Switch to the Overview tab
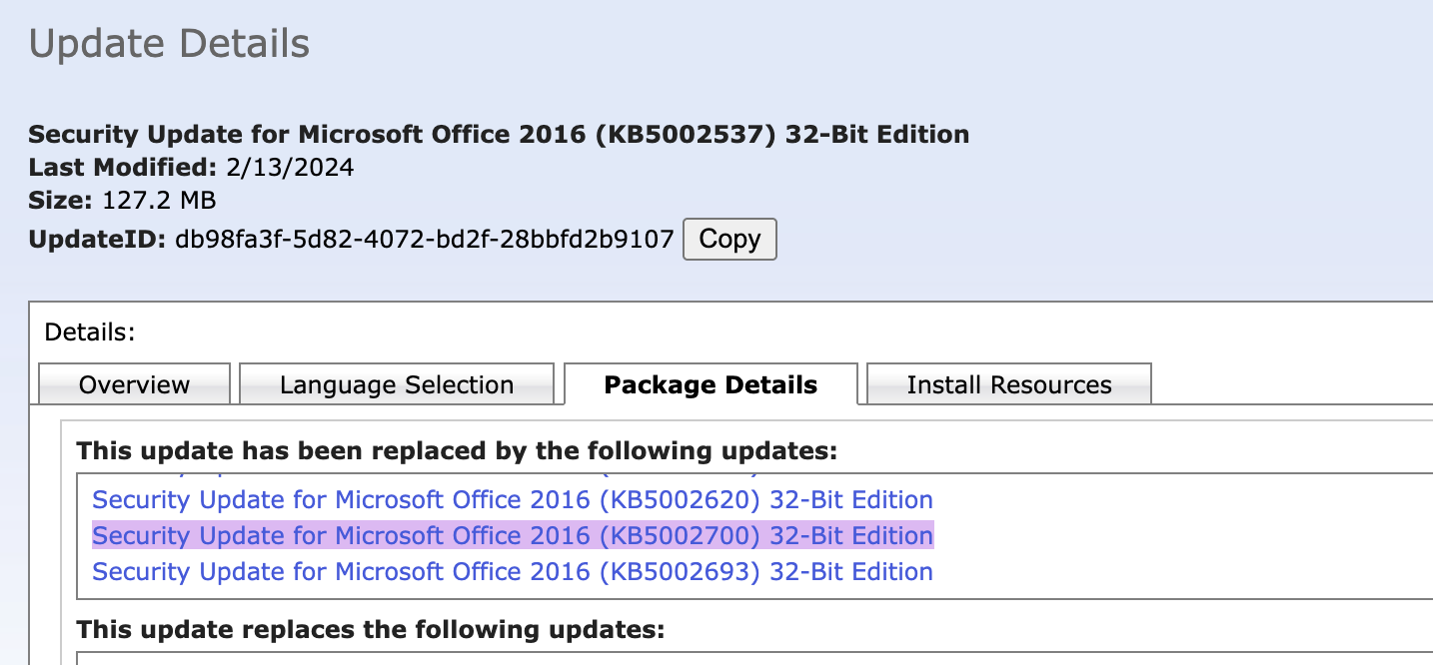The width and height of the screenshot is (1433, 665). (134, 384)
